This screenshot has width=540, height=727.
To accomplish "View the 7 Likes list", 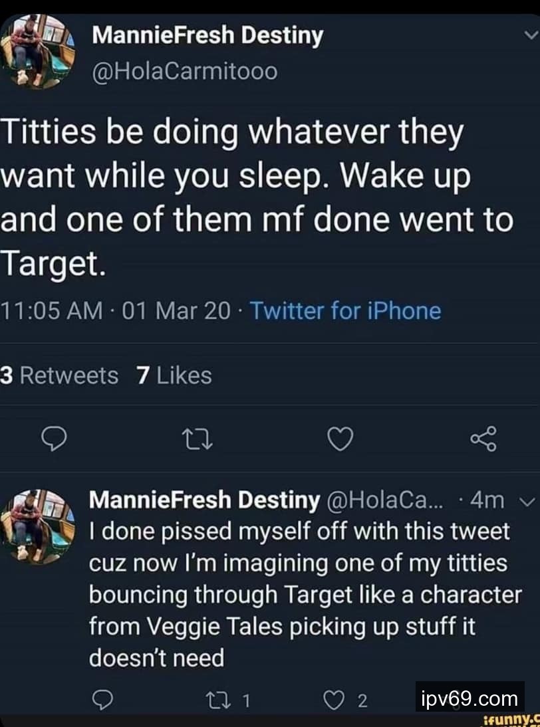I will click(174, 375).
